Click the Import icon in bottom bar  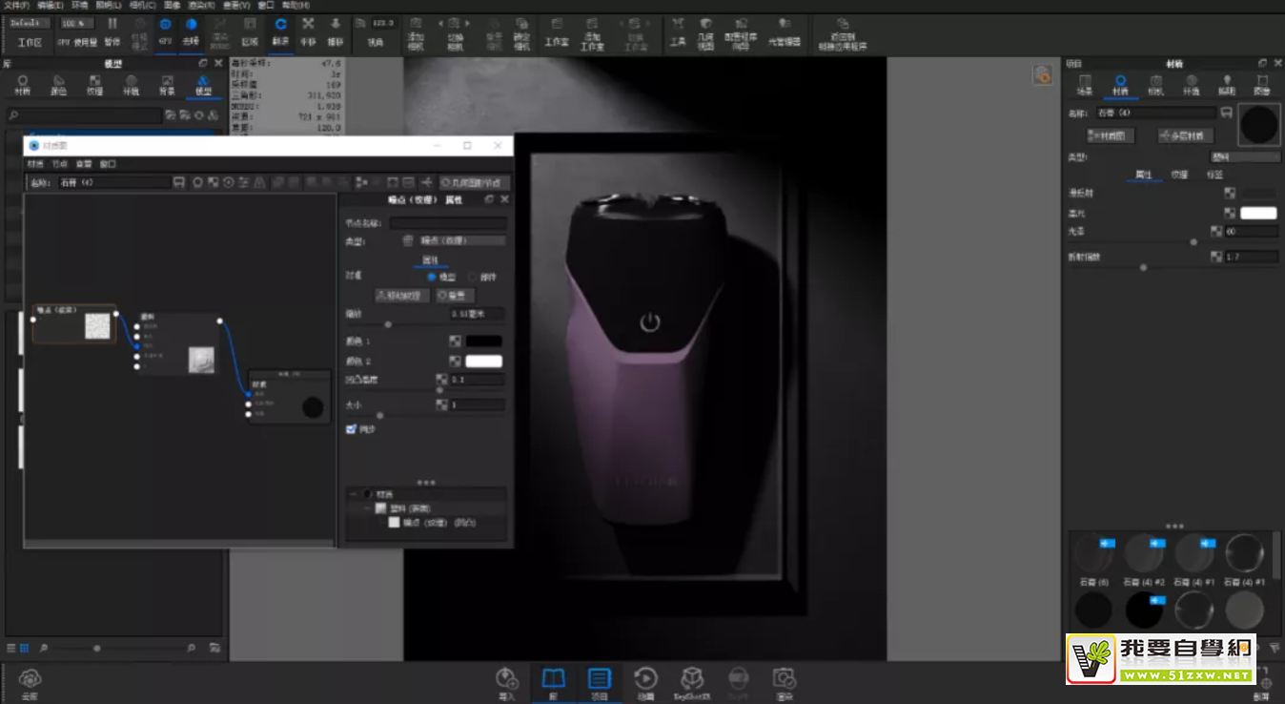[506, 681]
